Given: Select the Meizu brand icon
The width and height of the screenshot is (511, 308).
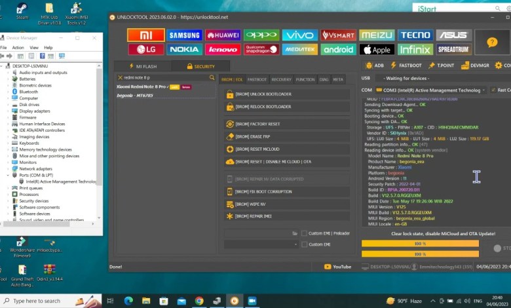Looking at the screenshot, I should coord(377,35).
